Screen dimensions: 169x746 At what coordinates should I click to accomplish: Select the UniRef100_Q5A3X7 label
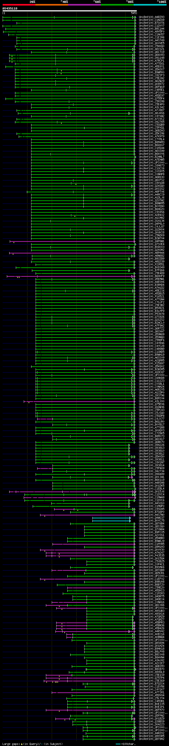[x=152, y=70]
